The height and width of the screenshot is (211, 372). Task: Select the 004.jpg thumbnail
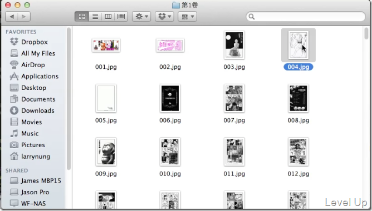(x=298, y=45)
